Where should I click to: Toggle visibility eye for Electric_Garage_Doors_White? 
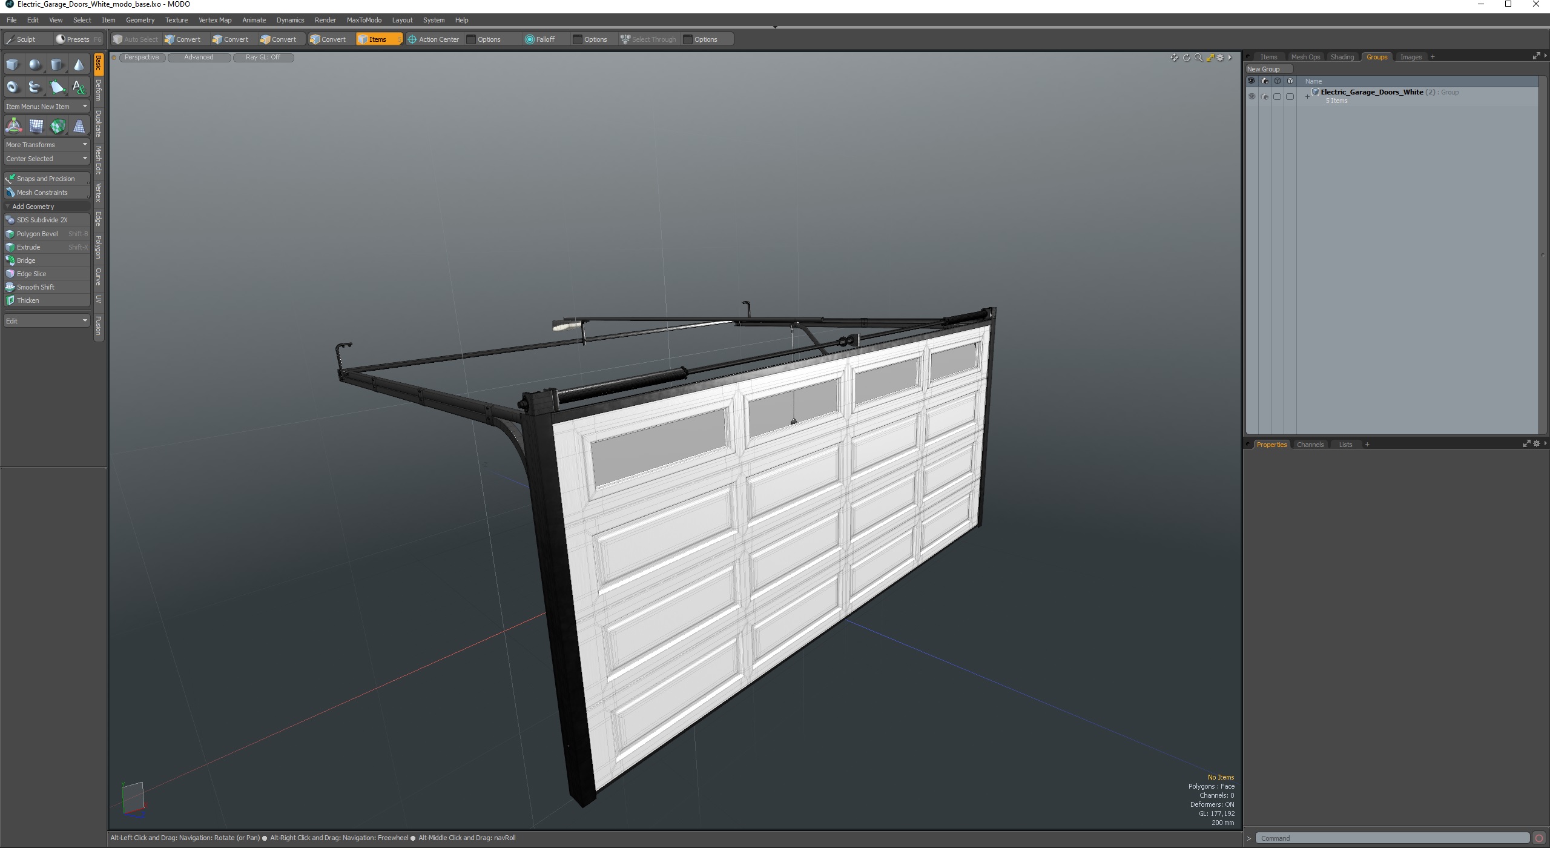point(1252,96)
